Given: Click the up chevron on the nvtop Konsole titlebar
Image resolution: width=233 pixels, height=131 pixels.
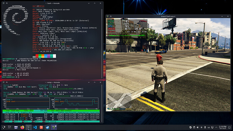Looking at the screenshot, I should tap(95, 82).
